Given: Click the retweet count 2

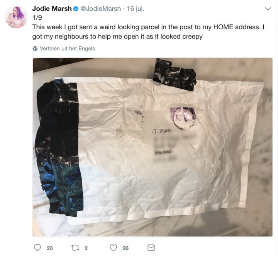Looking at the screenshot, I should (86, 248).
